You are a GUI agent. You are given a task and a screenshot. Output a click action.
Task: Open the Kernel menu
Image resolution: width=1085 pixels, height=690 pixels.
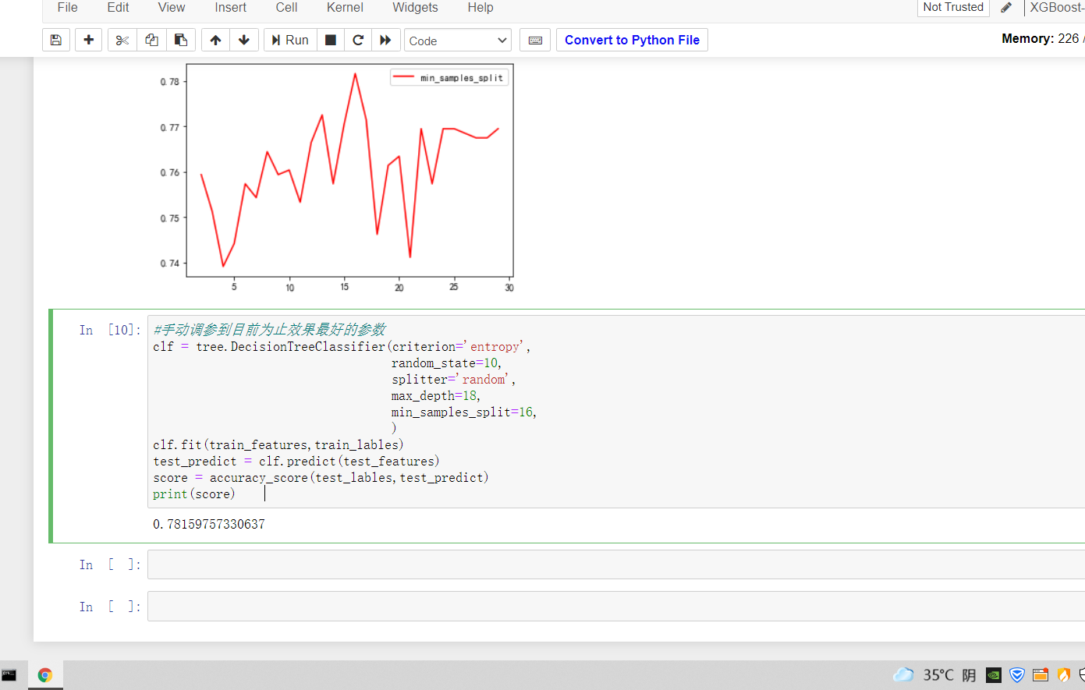[x=345, y=8]
